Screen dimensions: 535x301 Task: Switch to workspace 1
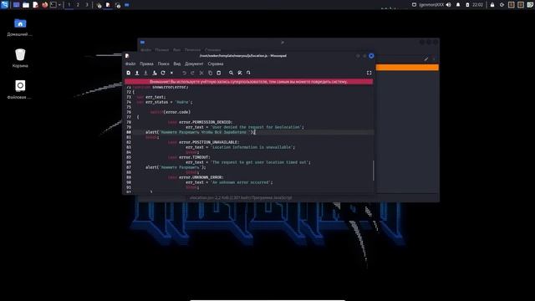69,5
